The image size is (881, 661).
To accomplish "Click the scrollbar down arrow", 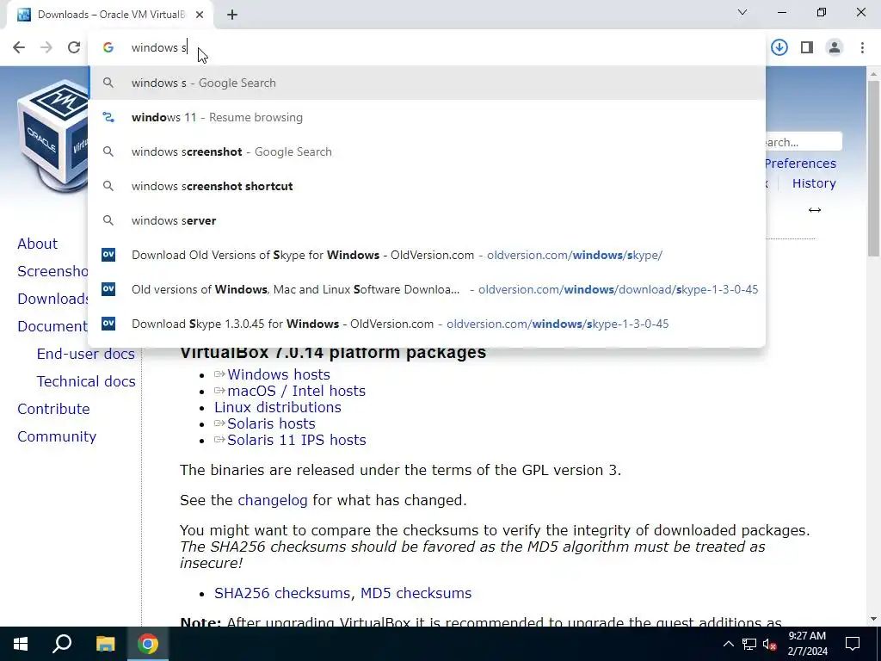I will 874,619.
